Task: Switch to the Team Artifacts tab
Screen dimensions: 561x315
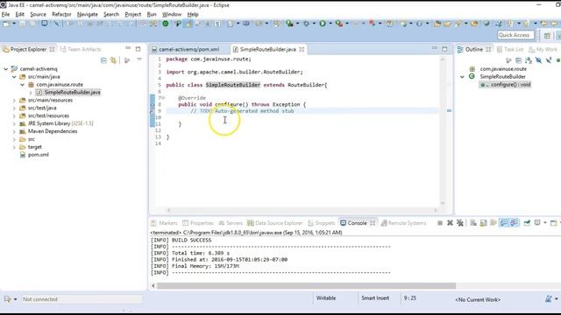Action: pyautogui.click(x=81, y=49)
